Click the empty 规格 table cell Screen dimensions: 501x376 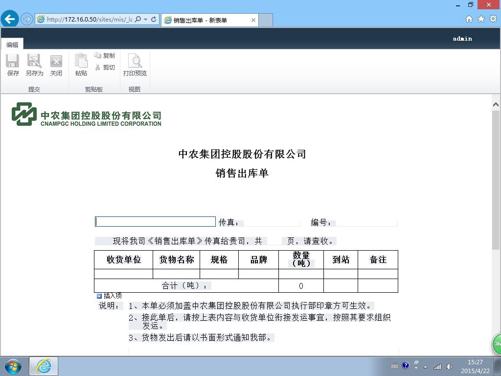coord(219,274)
